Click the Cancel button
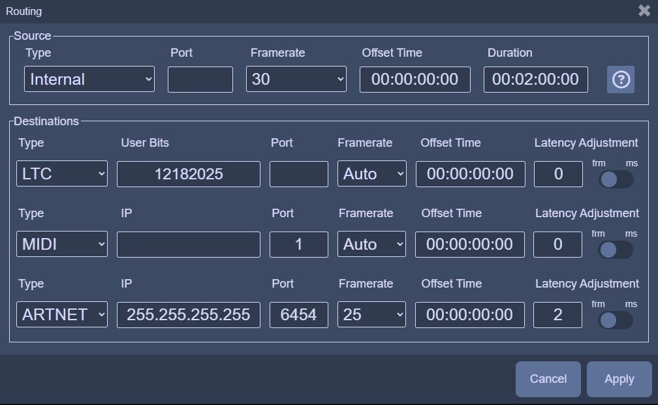 point(548,379)
